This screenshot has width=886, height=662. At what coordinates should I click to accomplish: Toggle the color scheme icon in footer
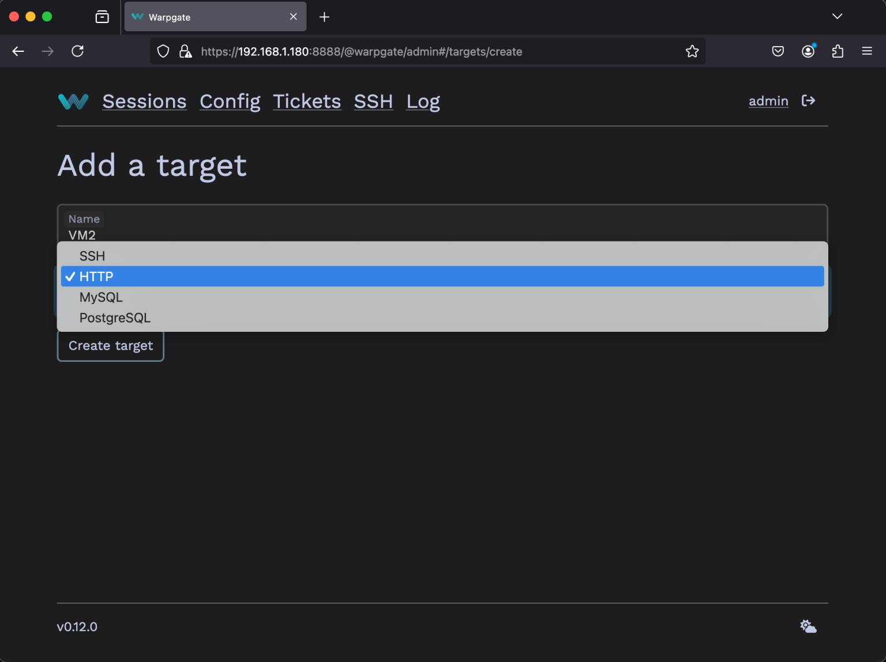point(808,626)
